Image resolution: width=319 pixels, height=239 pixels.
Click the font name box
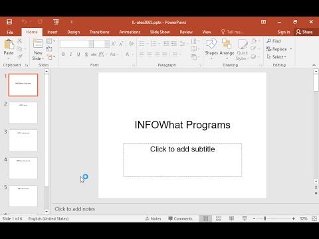74,44
